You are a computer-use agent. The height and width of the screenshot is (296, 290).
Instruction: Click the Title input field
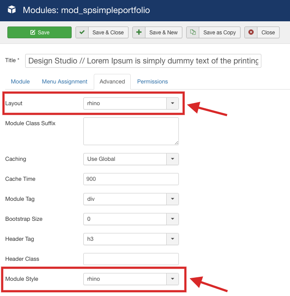[143, 61]
